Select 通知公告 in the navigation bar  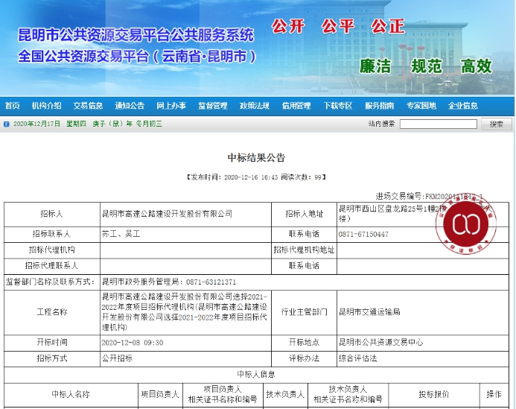[130, 106]
